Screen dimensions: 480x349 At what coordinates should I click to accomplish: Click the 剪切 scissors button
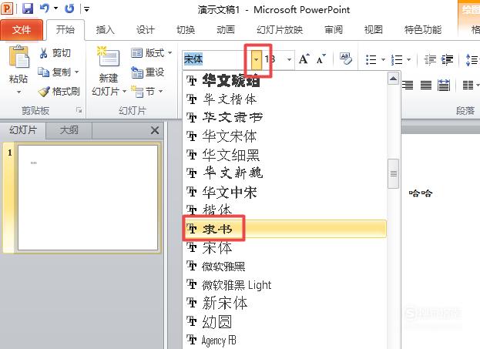click(x=55, y=53)
